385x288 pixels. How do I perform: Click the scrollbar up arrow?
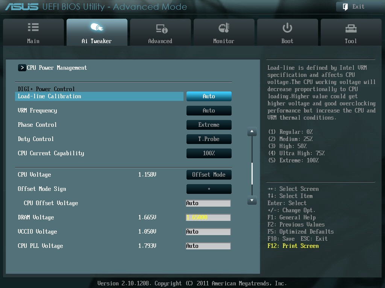tap(252, 132)
